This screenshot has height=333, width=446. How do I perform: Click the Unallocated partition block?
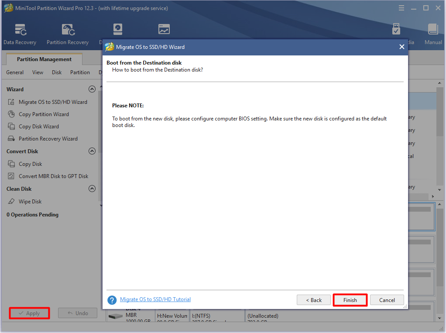(327, 316)
